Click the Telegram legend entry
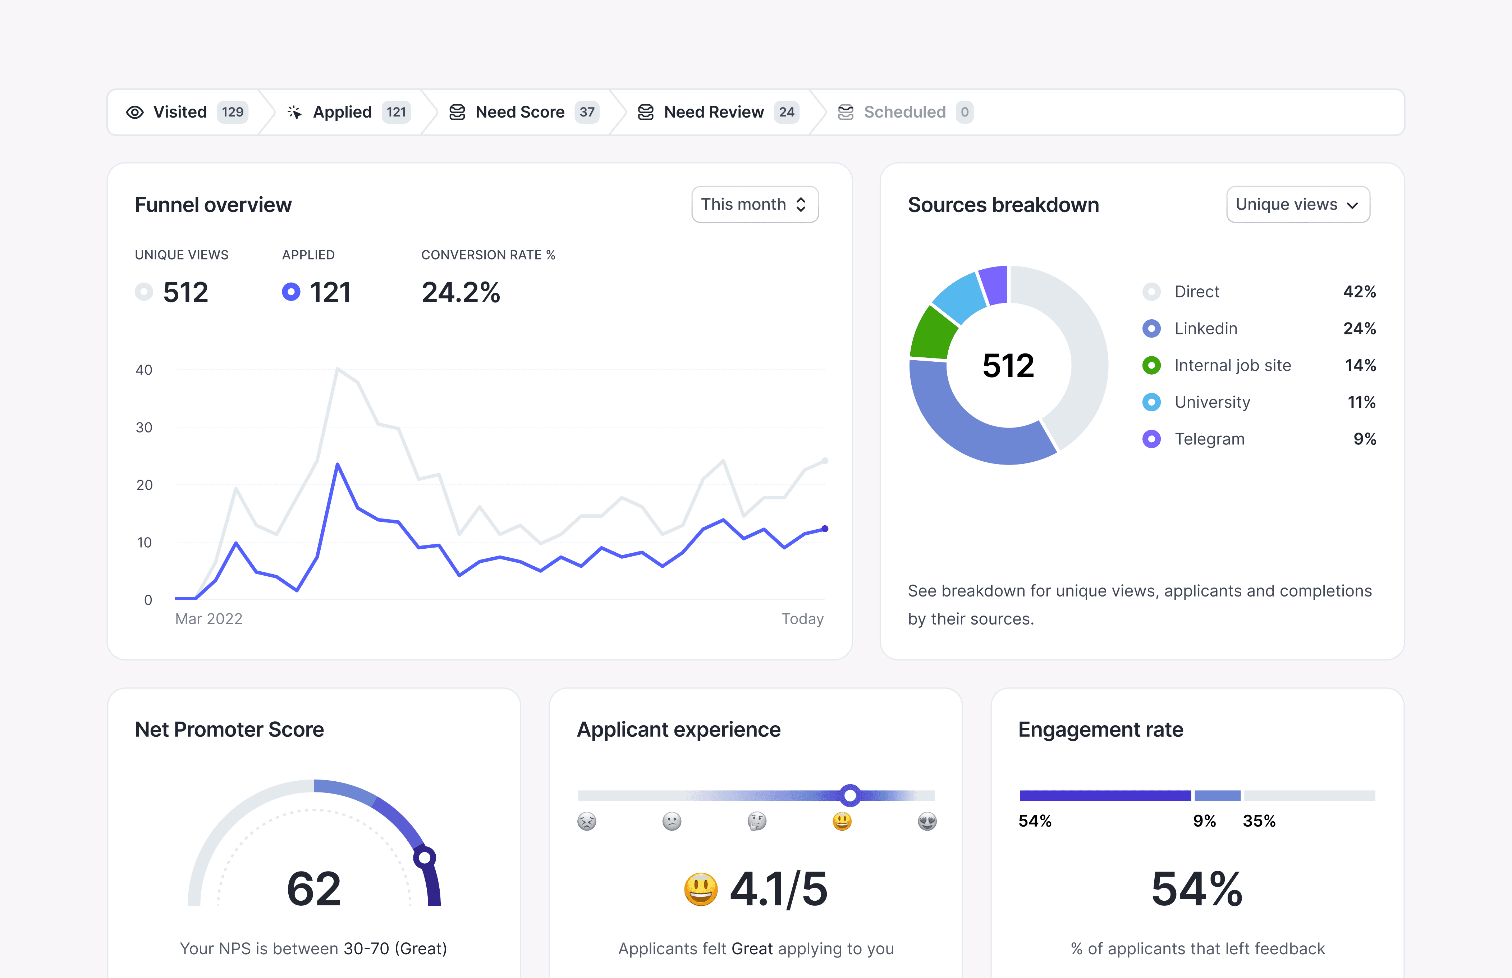The image size is (1512, 978). (x=1209, y=439)
